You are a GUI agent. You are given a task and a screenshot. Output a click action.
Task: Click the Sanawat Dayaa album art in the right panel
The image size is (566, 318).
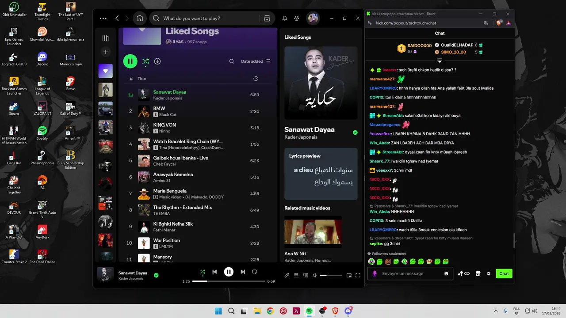(x=321, y=83)
